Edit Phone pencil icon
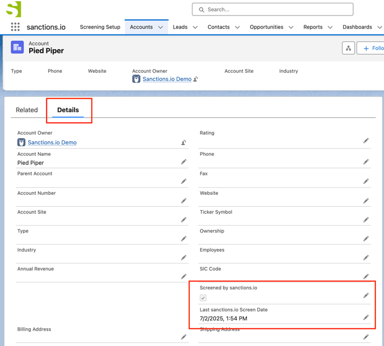 (366, 162)
